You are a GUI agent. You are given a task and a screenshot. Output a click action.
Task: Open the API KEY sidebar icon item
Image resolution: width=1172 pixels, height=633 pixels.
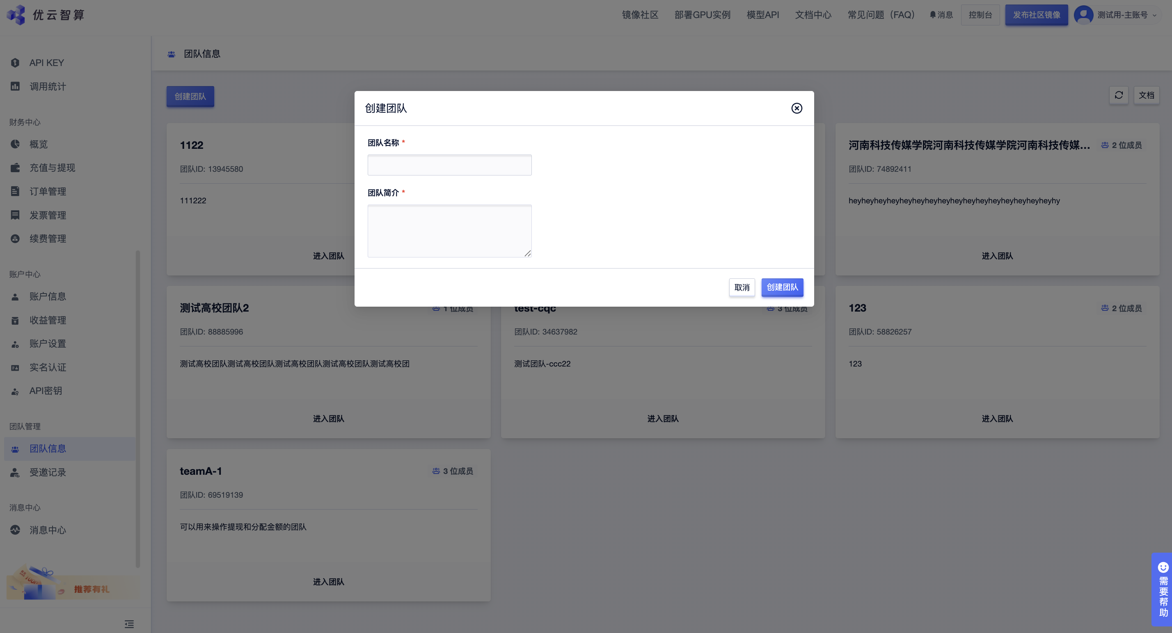(x=15, y=63)
